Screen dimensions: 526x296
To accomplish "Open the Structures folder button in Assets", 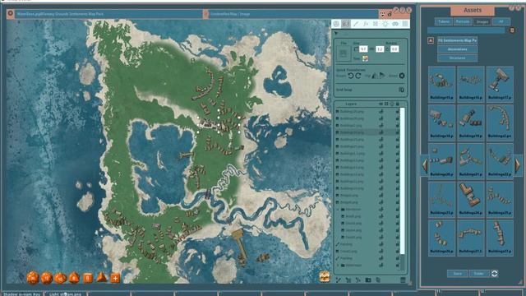I will (457, 58).
